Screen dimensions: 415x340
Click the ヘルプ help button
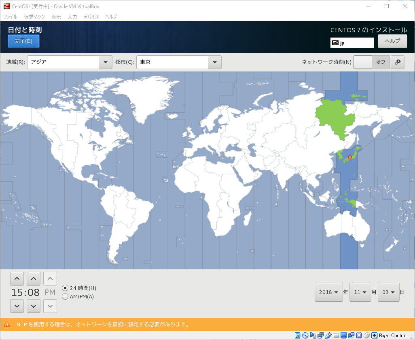[392, 41]
